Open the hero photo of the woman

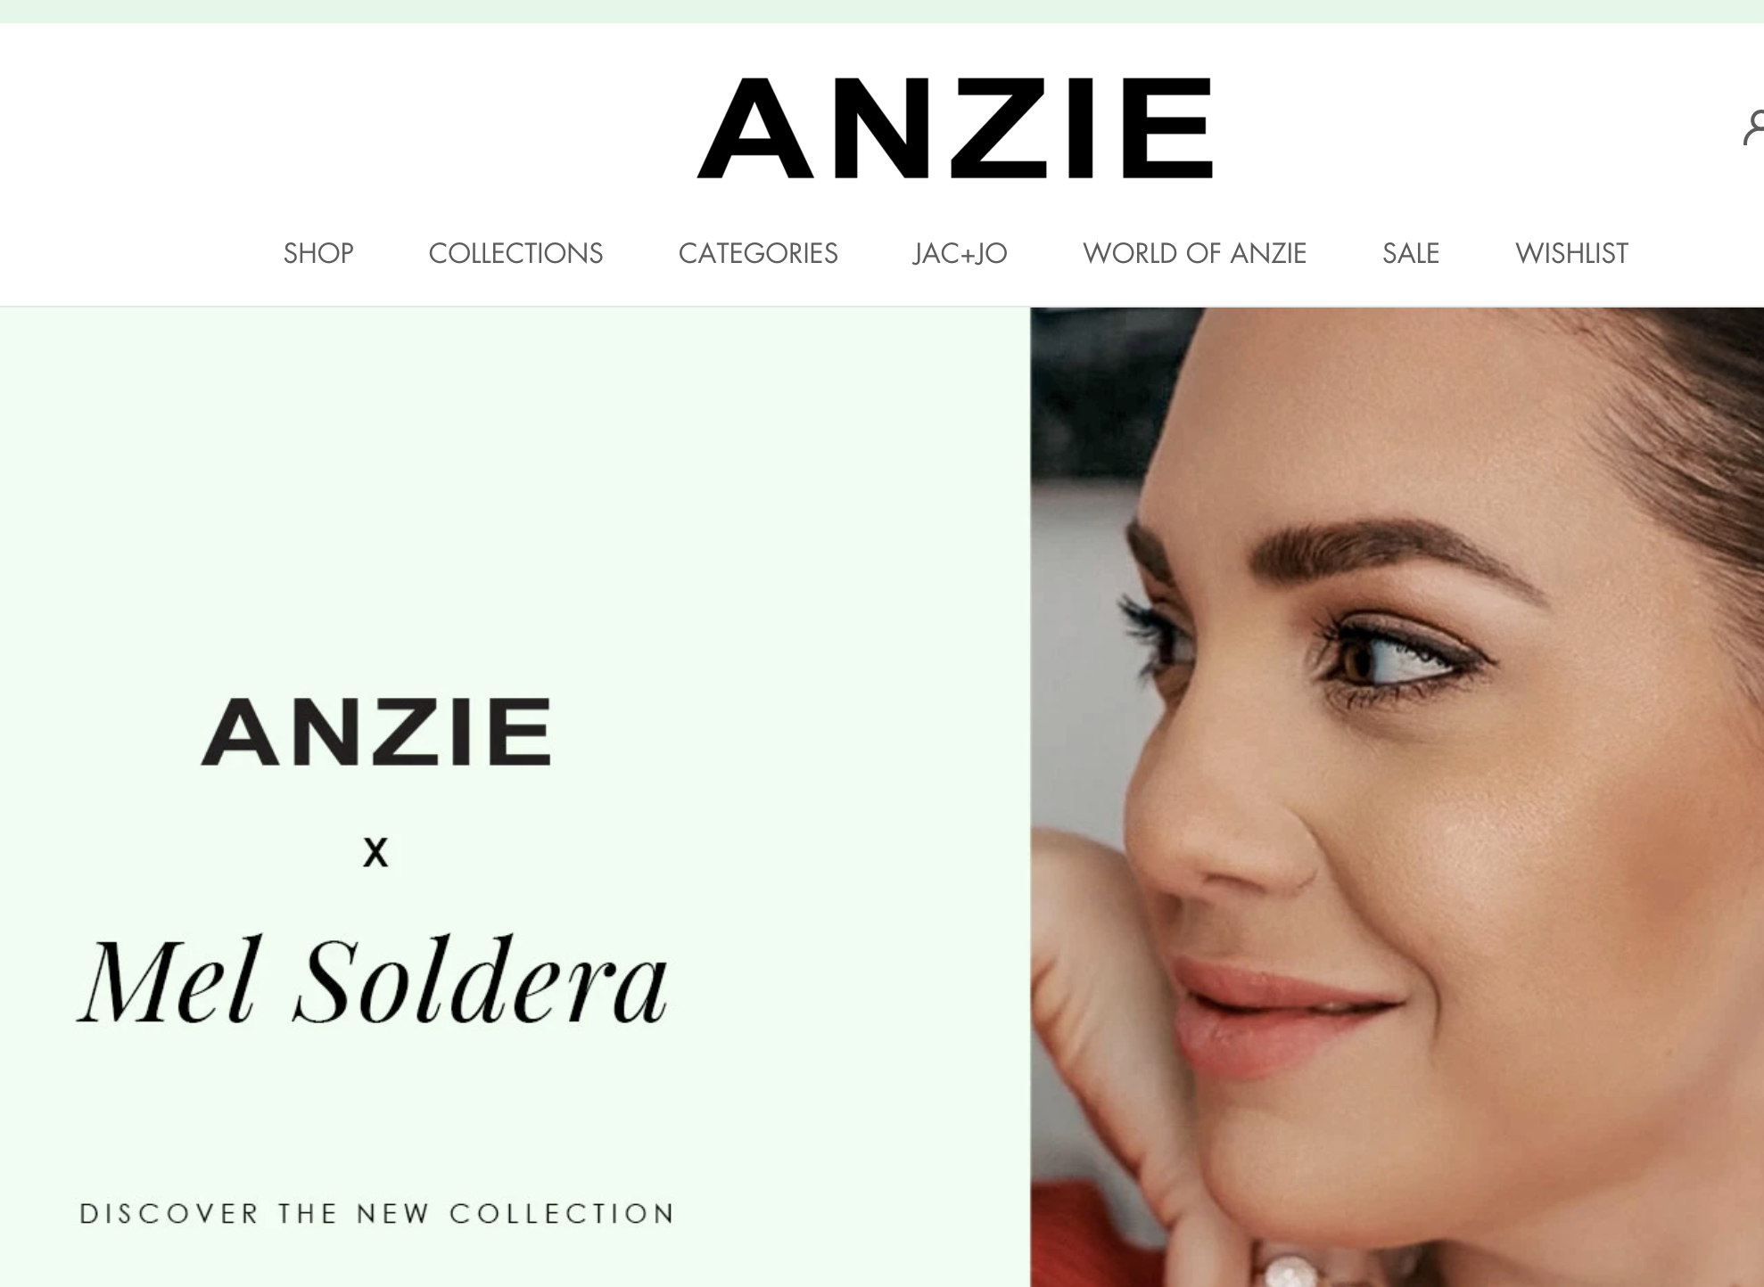pyautogui.click(x=1397, y=797)
